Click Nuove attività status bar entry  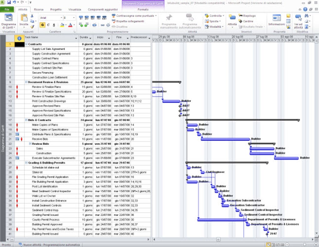coord(49,245)
